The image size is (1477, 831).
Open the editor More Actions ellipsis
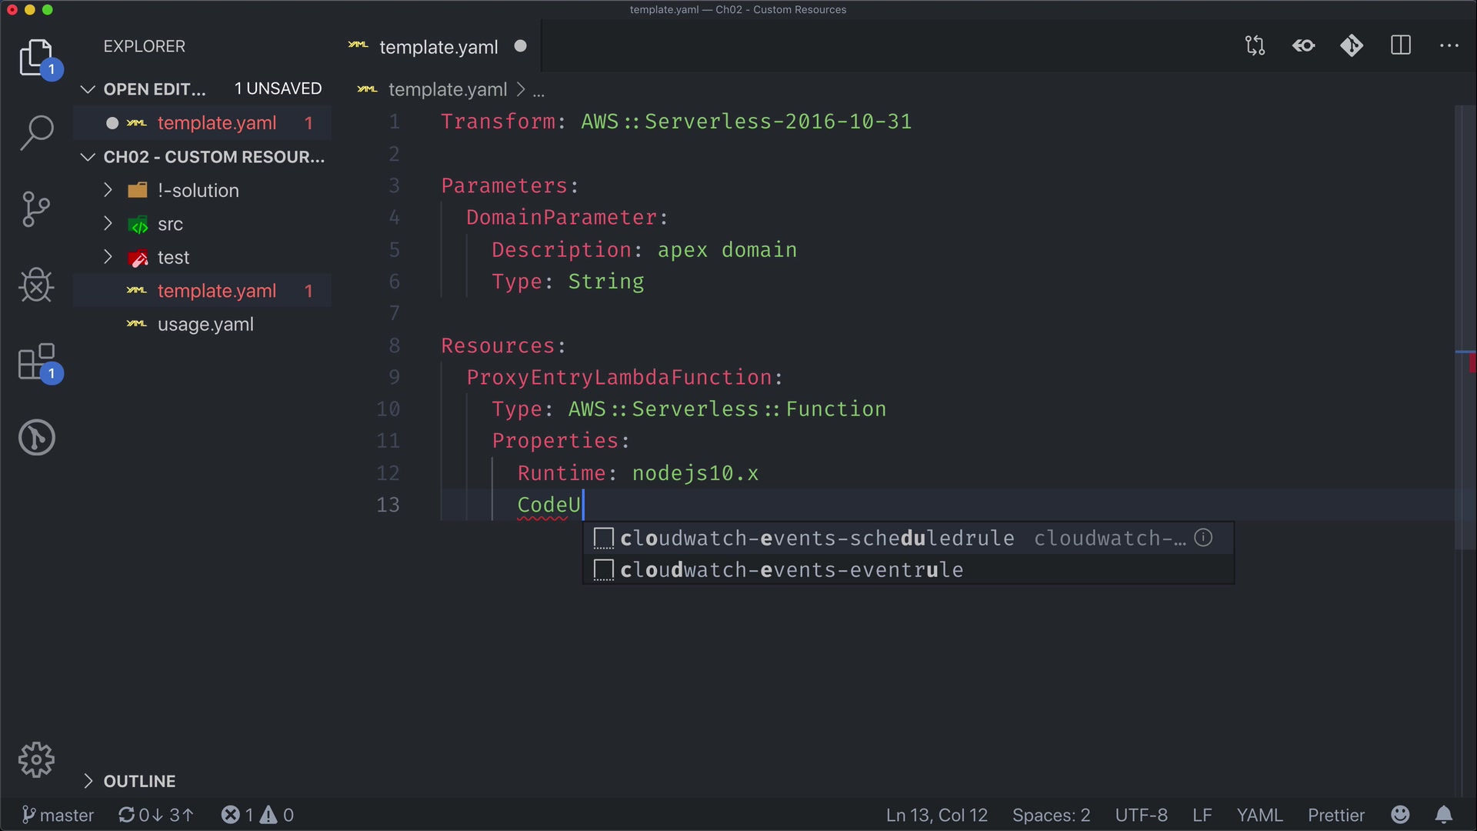tap(1449, 46)
